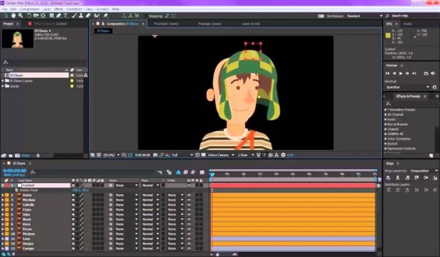Expand the Color Correction effects category

(386, 138)
